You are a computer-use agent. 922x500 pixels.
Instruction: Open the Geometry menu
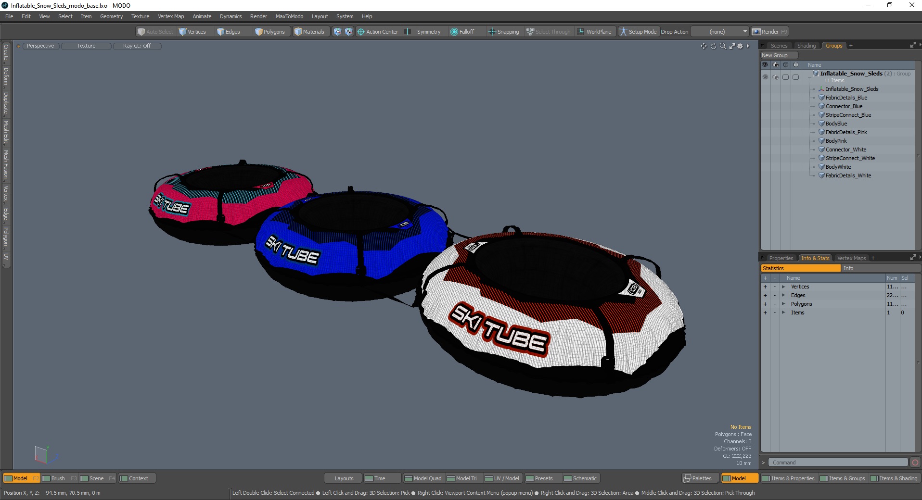(x=111, y=16)
